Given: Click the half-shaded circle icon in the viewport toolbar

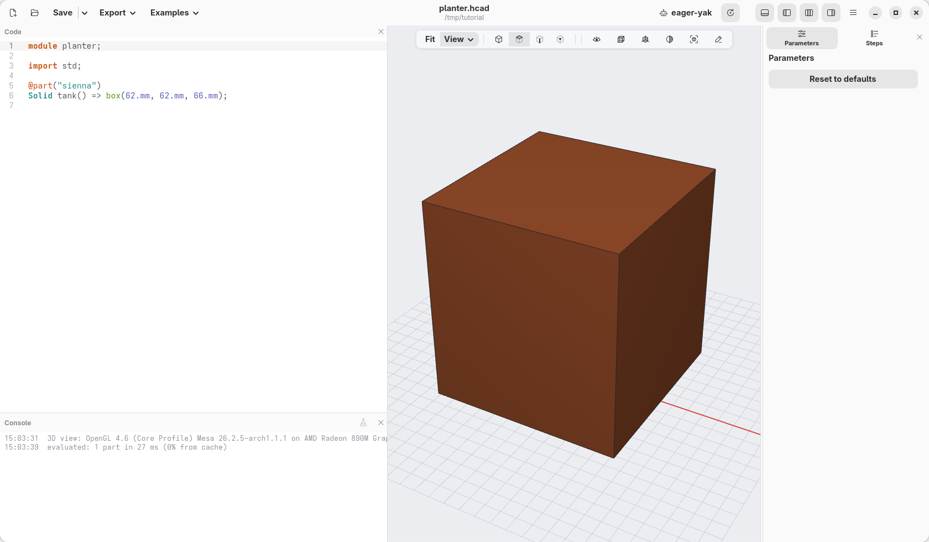Looking at the screenshot, I should tap(670, 39).
